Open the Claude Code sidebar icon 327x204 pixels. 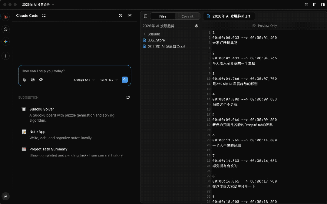tap(6, 17)
